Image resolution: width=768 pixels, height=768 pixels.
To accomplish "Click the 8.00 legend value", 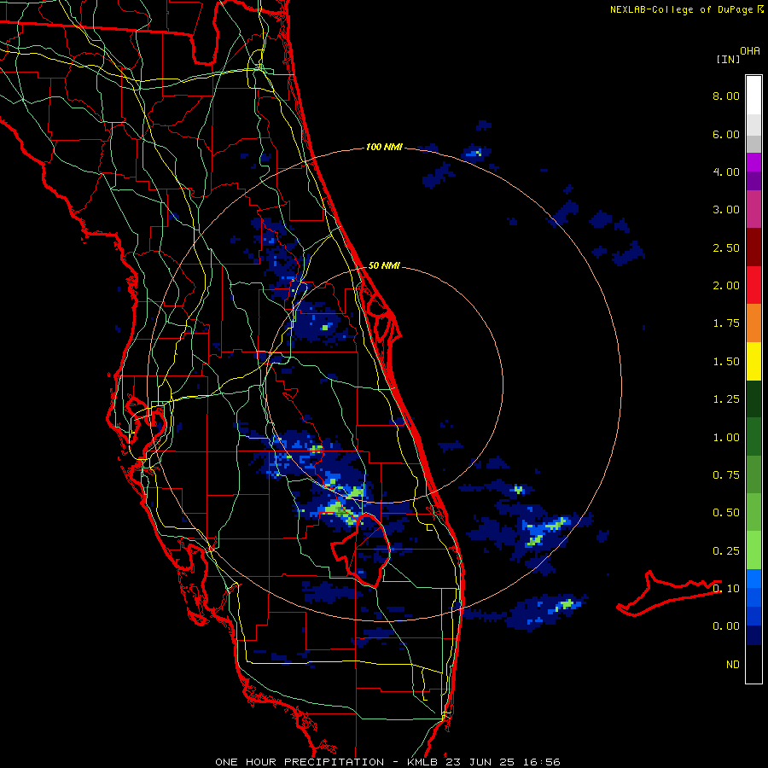I will point(726,96).
